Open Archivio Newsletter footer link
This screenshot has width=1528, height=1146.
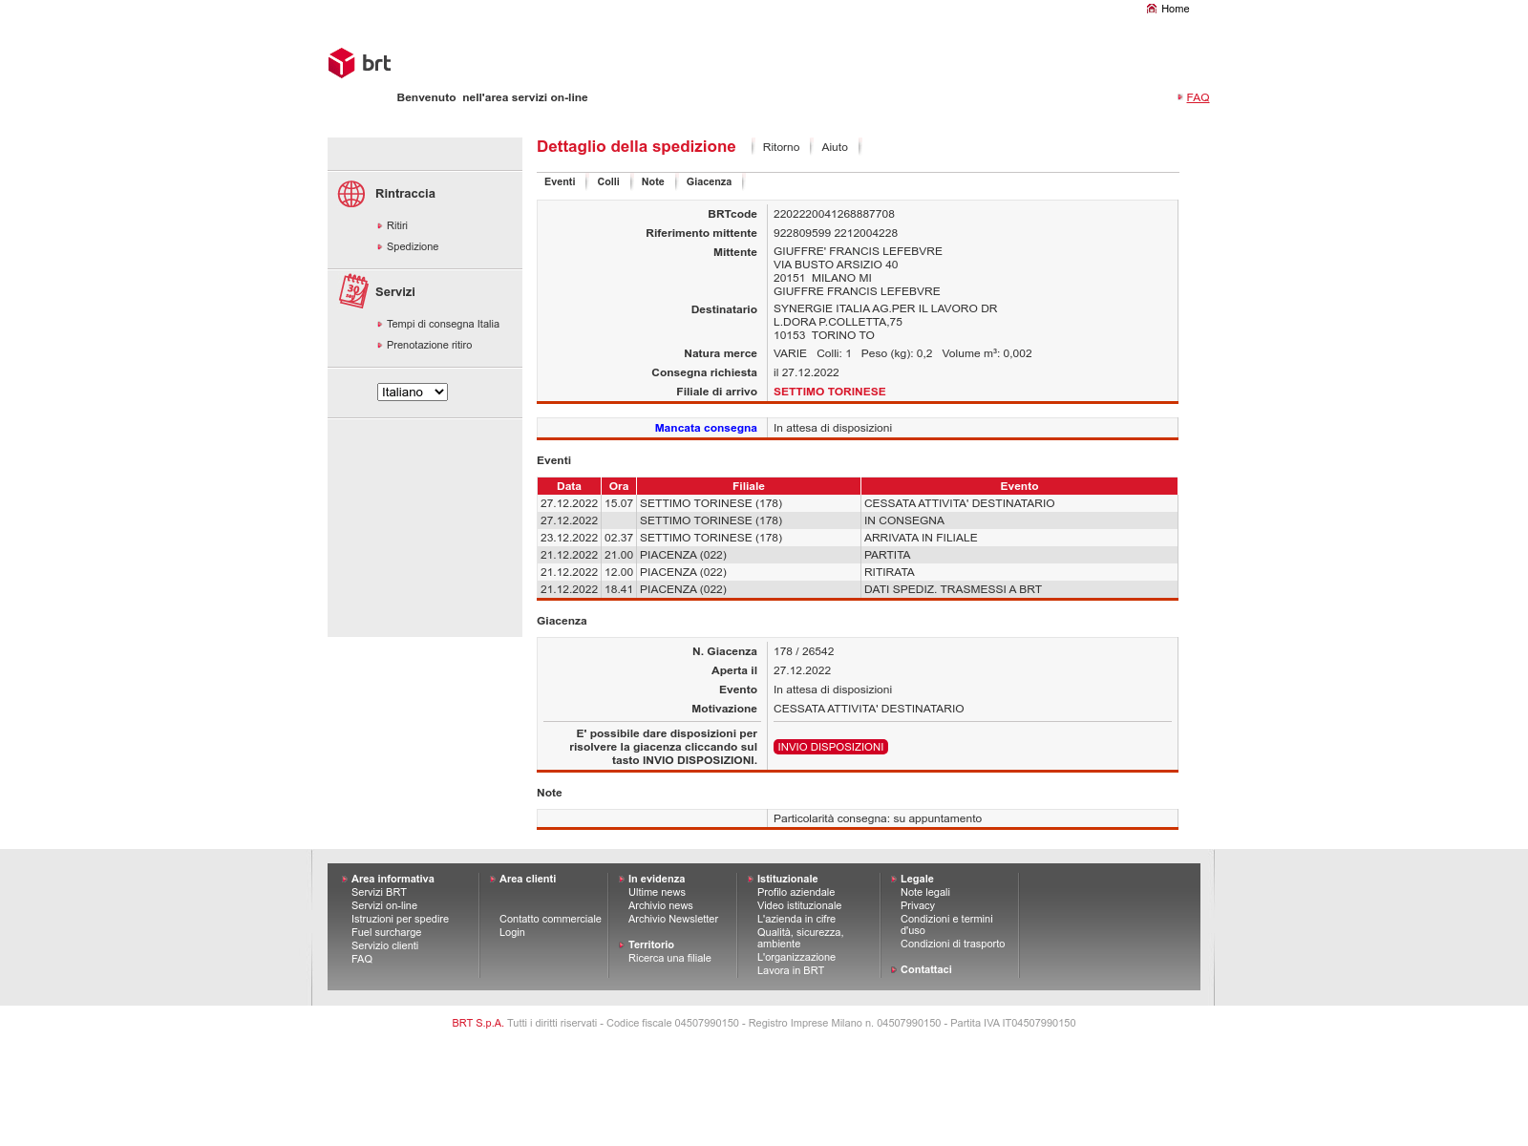[673, 919]
